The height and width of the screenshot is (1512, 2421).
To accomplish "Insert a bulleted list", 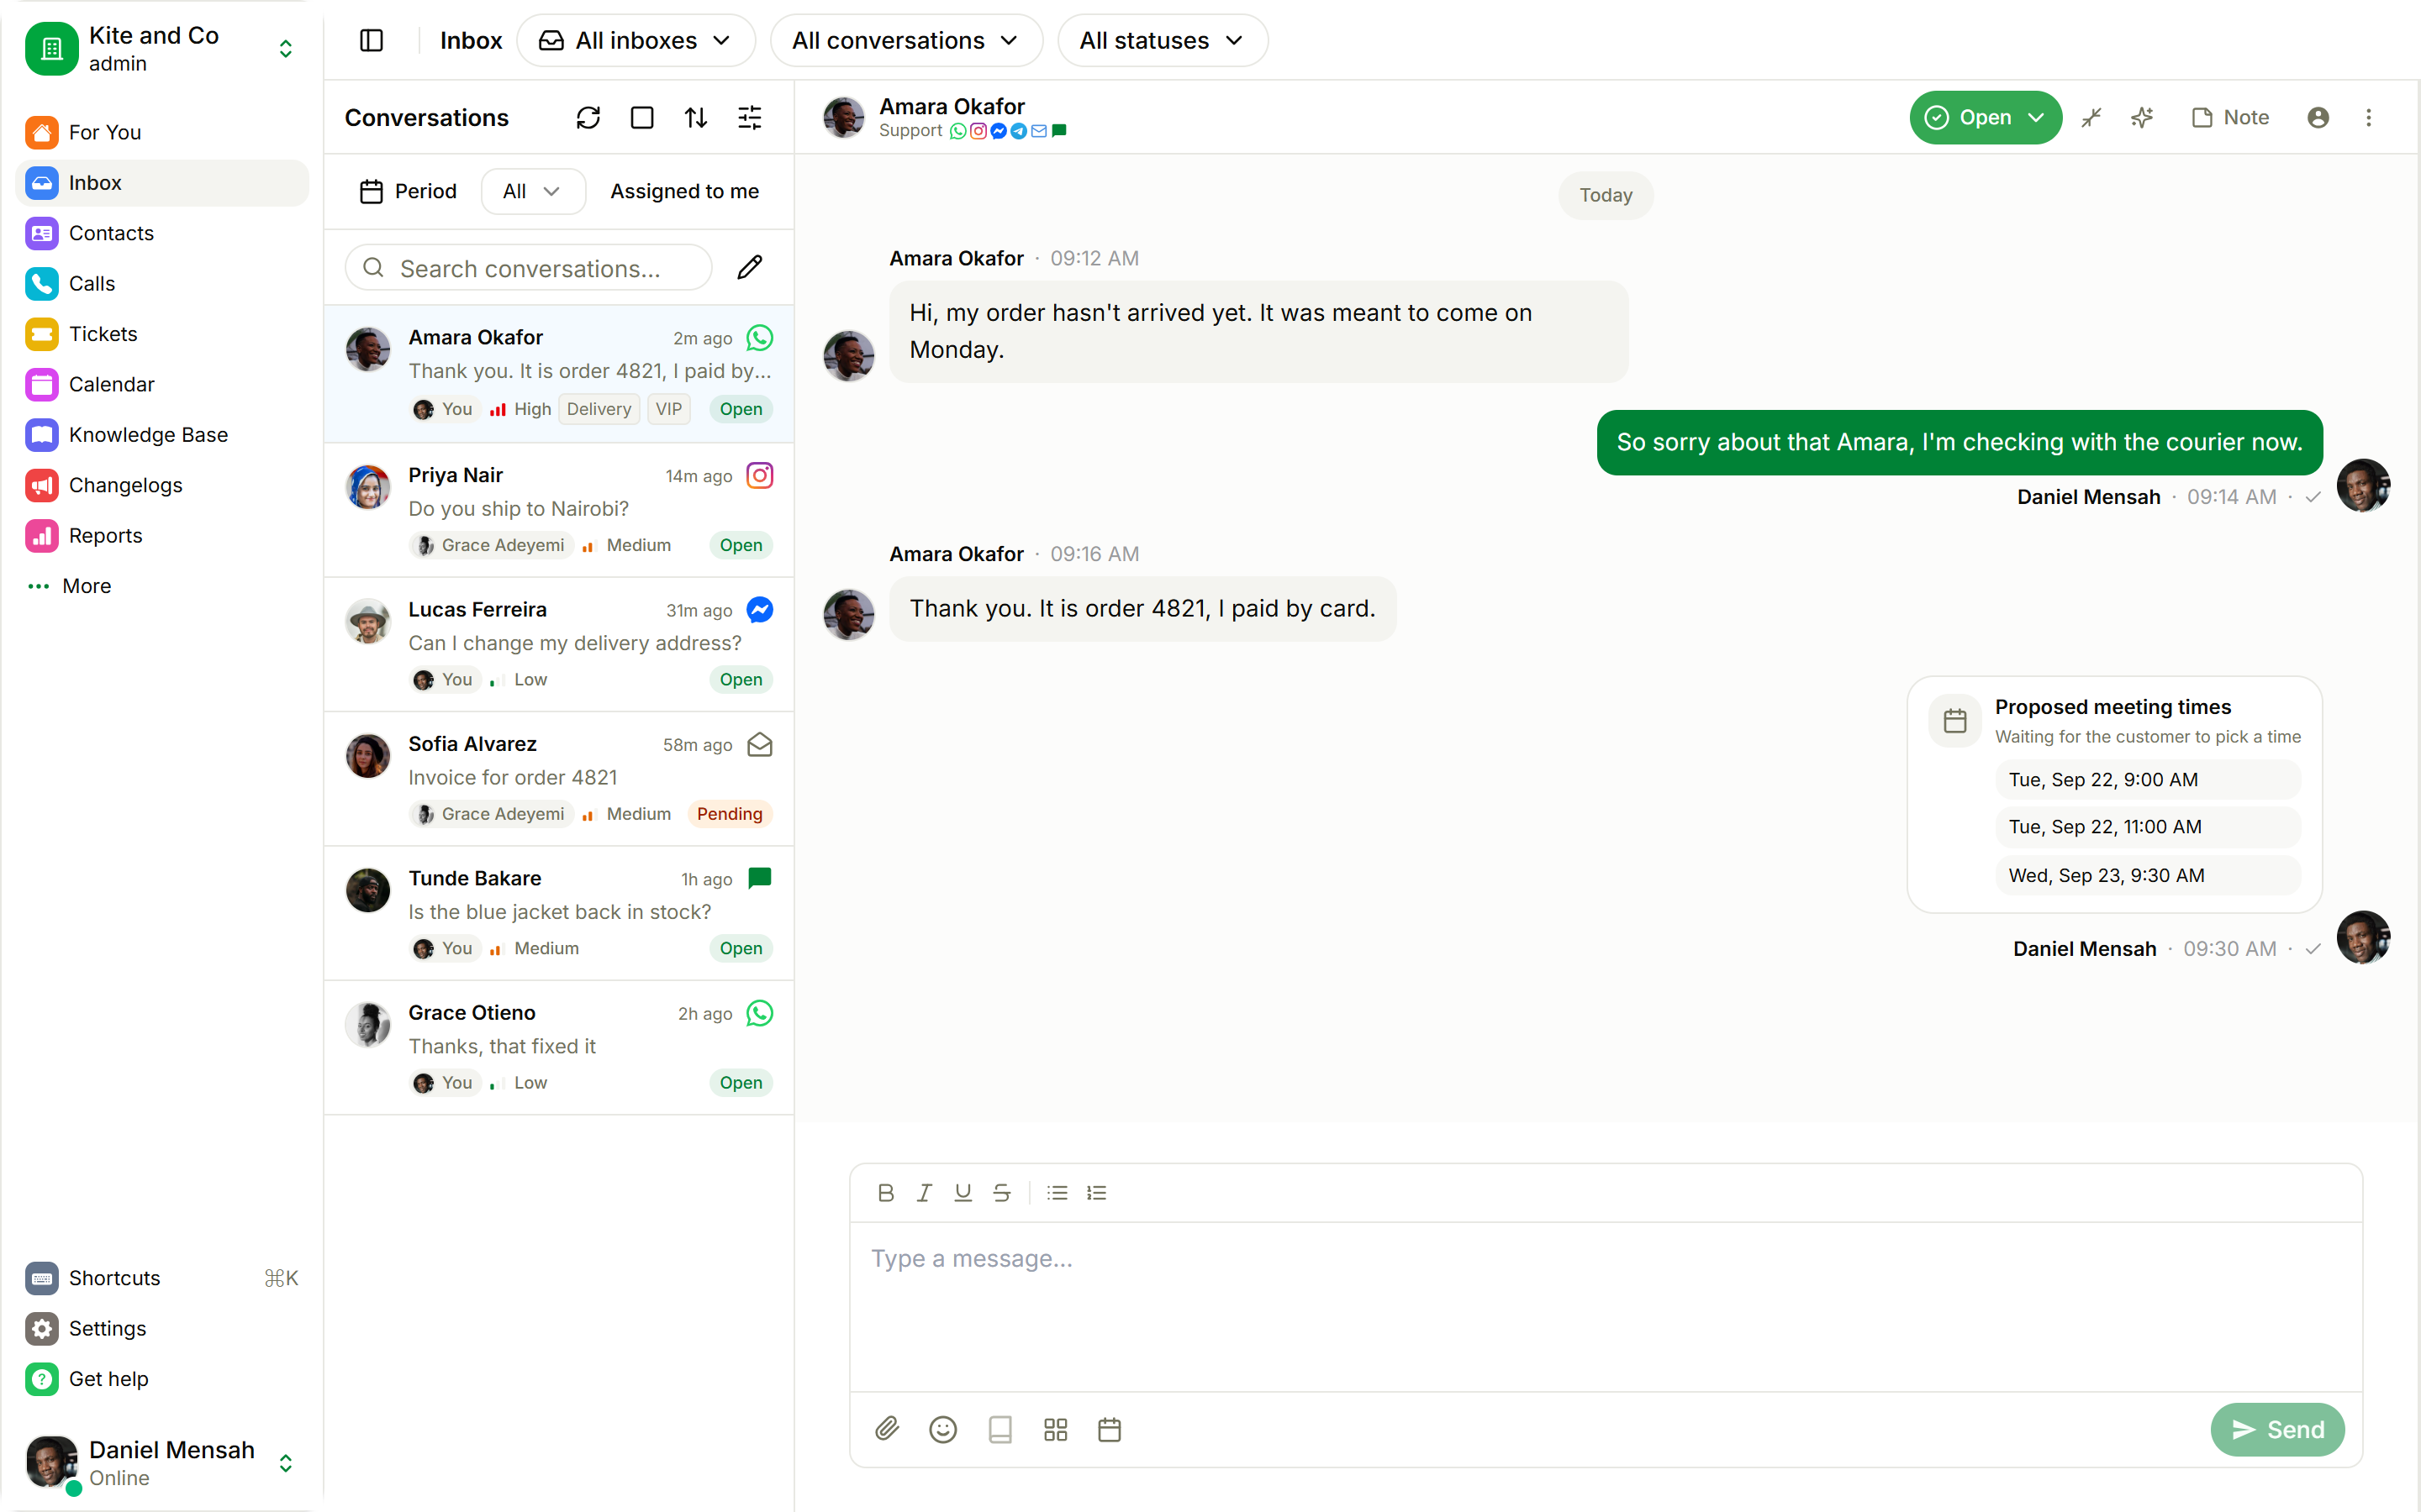I will [1058, 1192].
